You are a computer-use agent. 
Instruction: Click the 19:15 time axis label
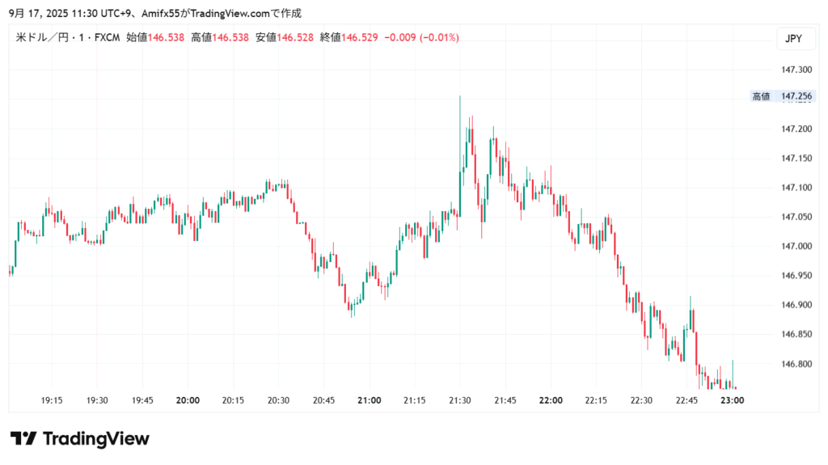coord(52,399)
